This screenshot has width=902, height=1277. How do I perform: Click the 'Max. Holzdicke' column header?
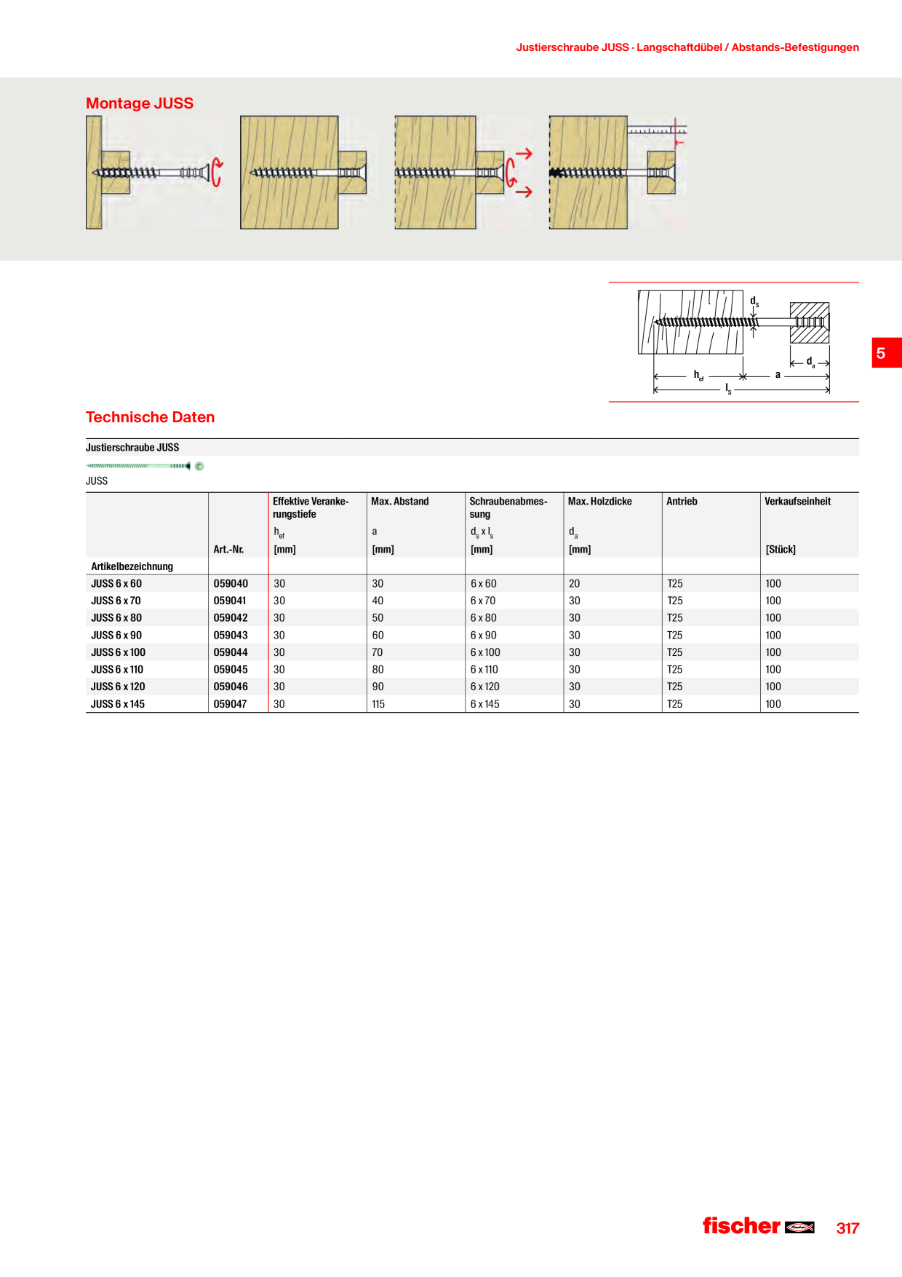click(599, 502)
